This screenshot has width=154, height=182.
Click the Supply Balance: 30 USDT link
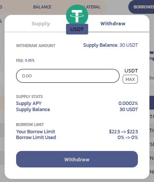point(111,45)
